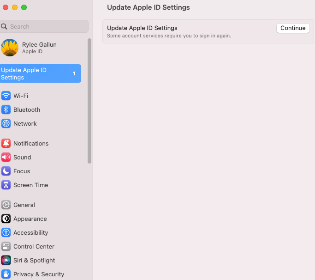
Task: Select Update Apple ID Settings sidebar item
Action: point(41,73)
